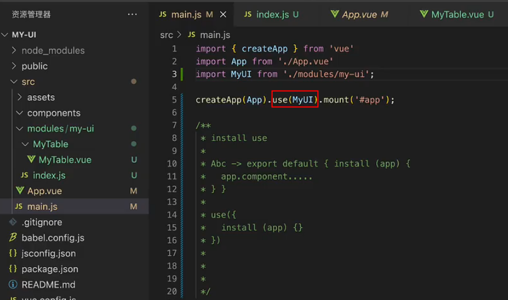Viewport: 508px width, 300px height.
Task: Click the src breadcrumb segment
Action: [x=166, y=35]
